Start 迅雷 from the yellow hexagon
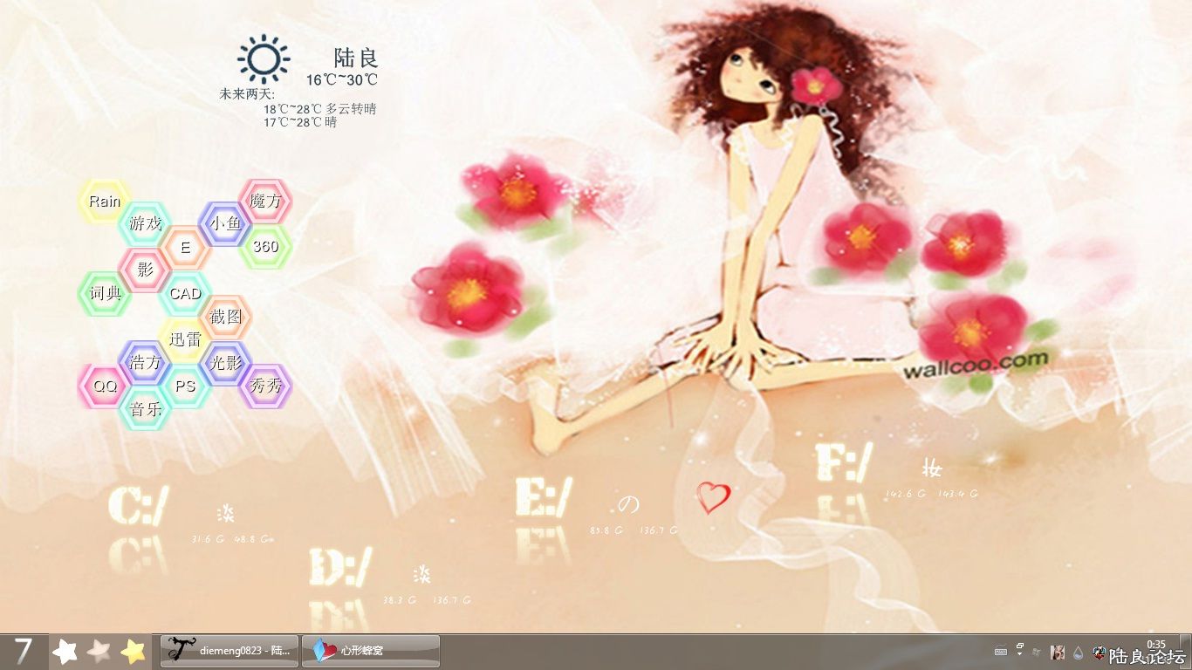Screen dimensions: 1192x670 185,339
